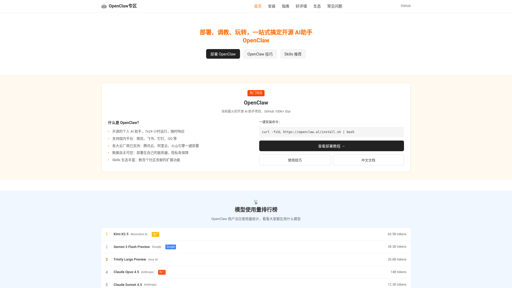Open the 常见问题 nav item
This screenshot has height=288, width=512.
(x=335, y=6)
